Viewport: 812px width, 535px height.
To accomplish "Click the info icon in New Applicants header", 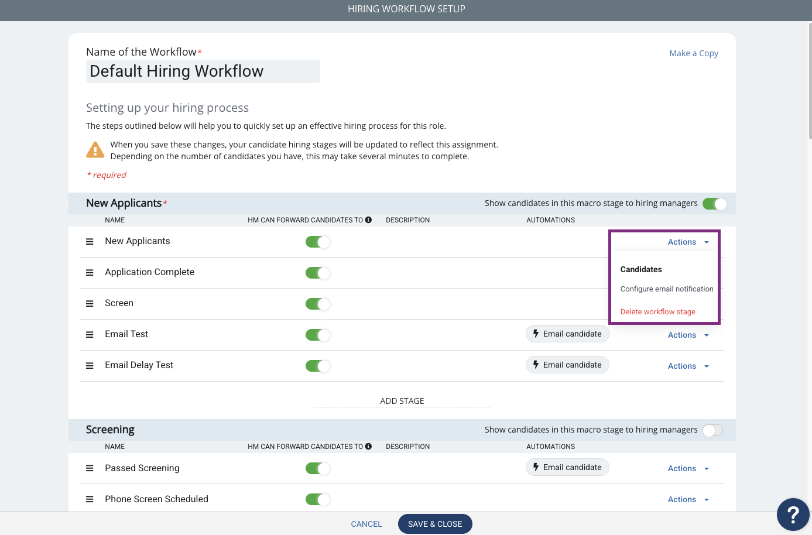I will point(368,220).
